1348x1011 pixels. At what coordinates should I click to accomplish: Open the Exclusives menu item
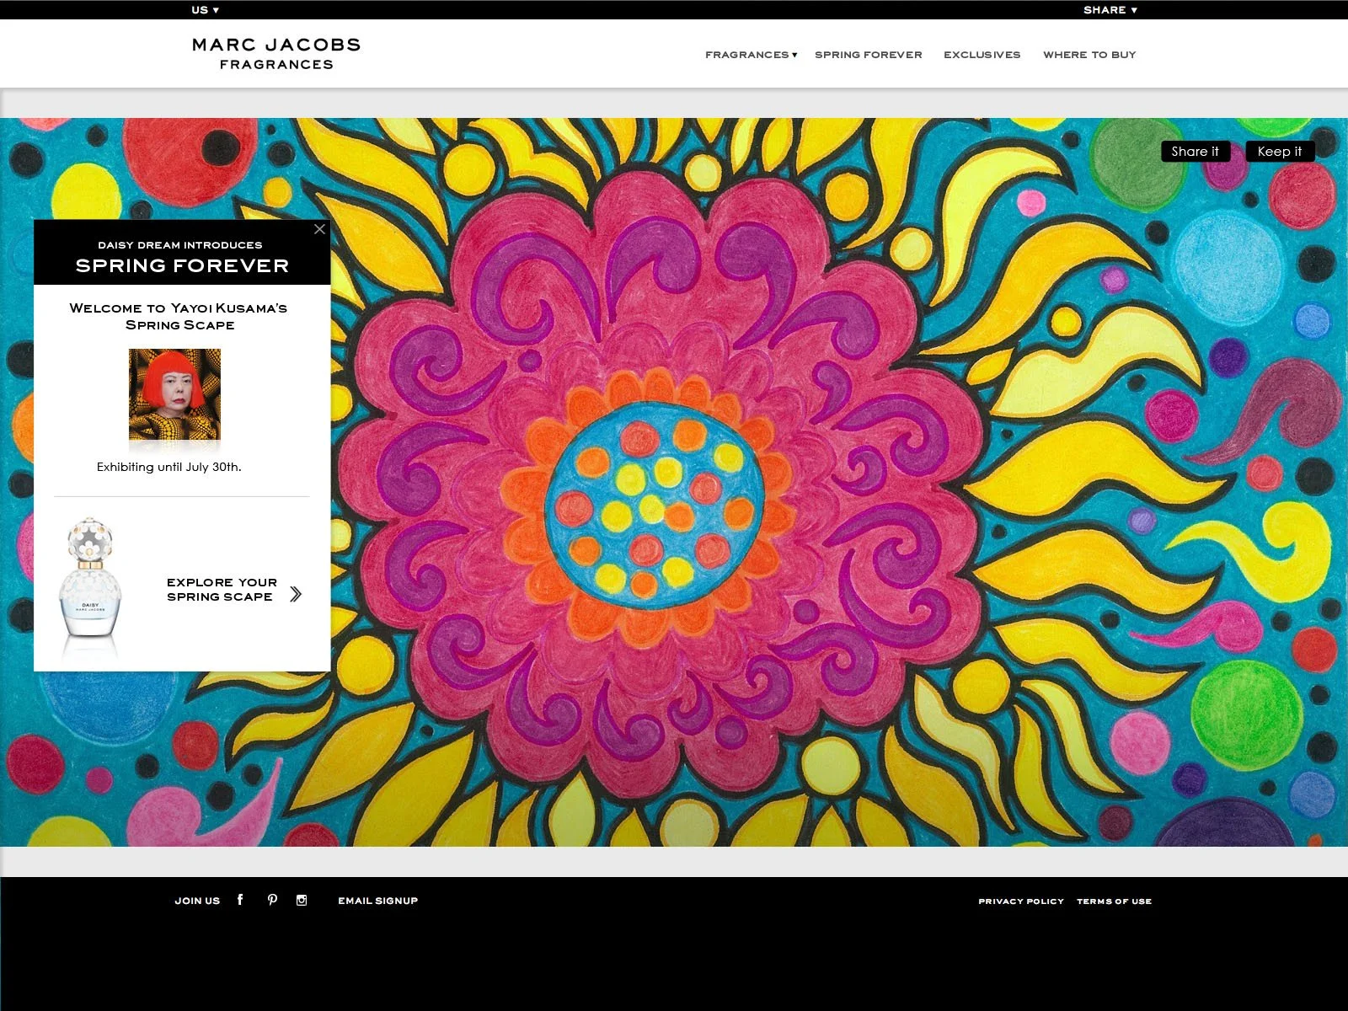982,55
